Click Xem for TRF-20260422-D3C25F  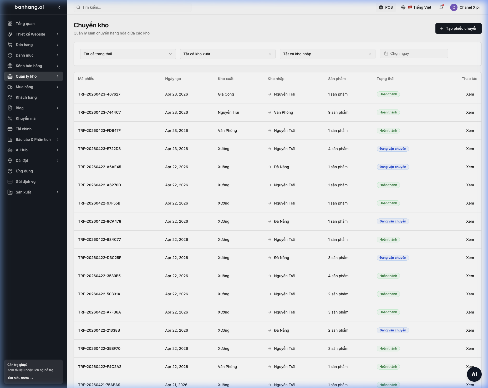point(470,258)
